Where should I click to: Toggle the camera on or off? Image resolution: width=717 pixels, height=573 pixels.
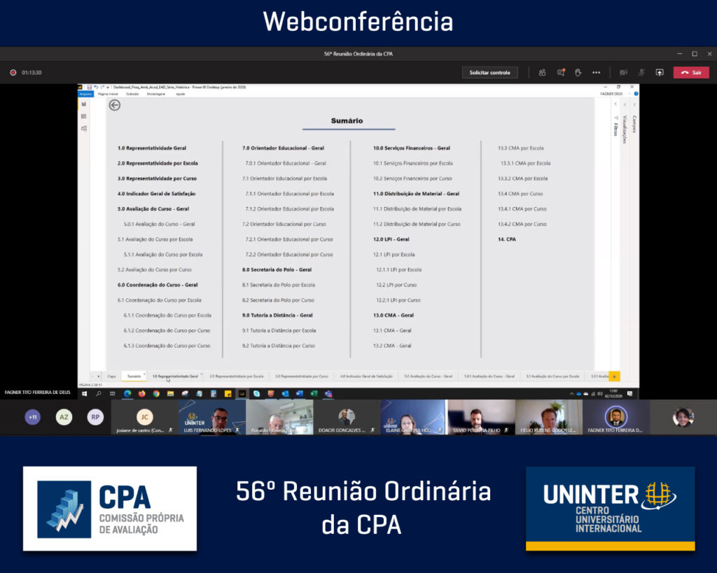622,72
